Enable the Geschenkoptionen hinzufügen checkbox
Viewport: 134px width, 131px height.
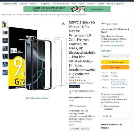pyautogui.click(x=102, y=106)
